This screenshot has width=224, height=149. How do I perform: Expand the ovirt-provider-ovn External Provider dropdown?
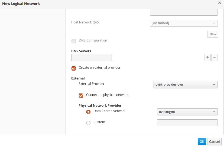(185, 85)
